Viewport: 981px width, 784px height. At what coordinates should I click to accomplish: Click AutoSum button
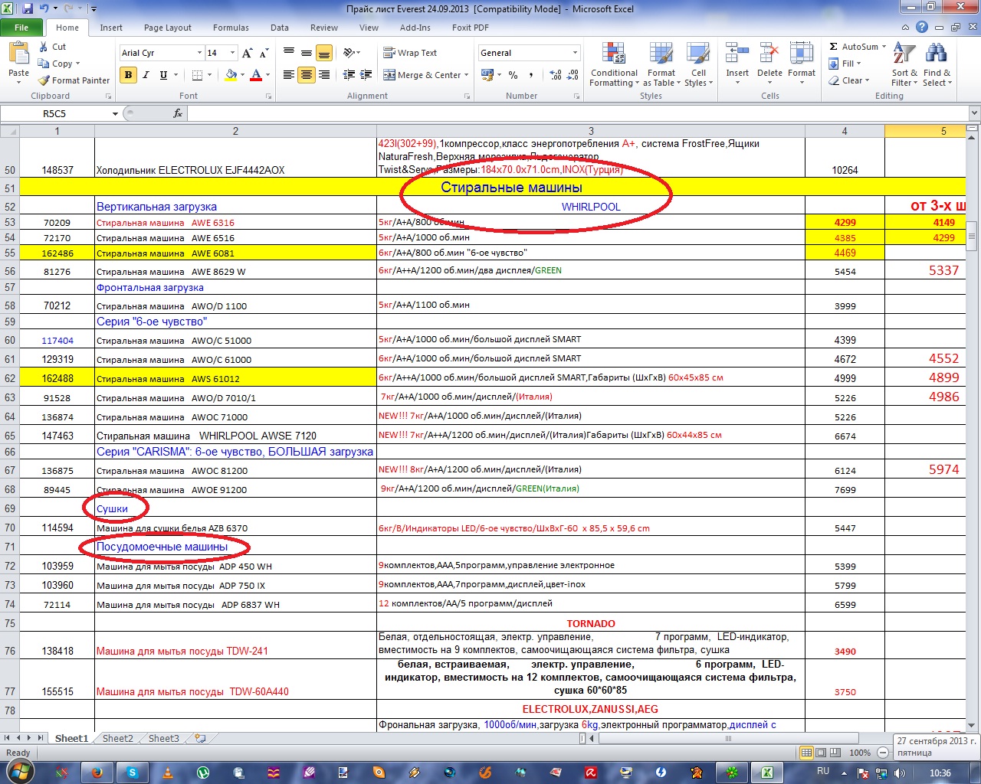(x=854, y=47)
